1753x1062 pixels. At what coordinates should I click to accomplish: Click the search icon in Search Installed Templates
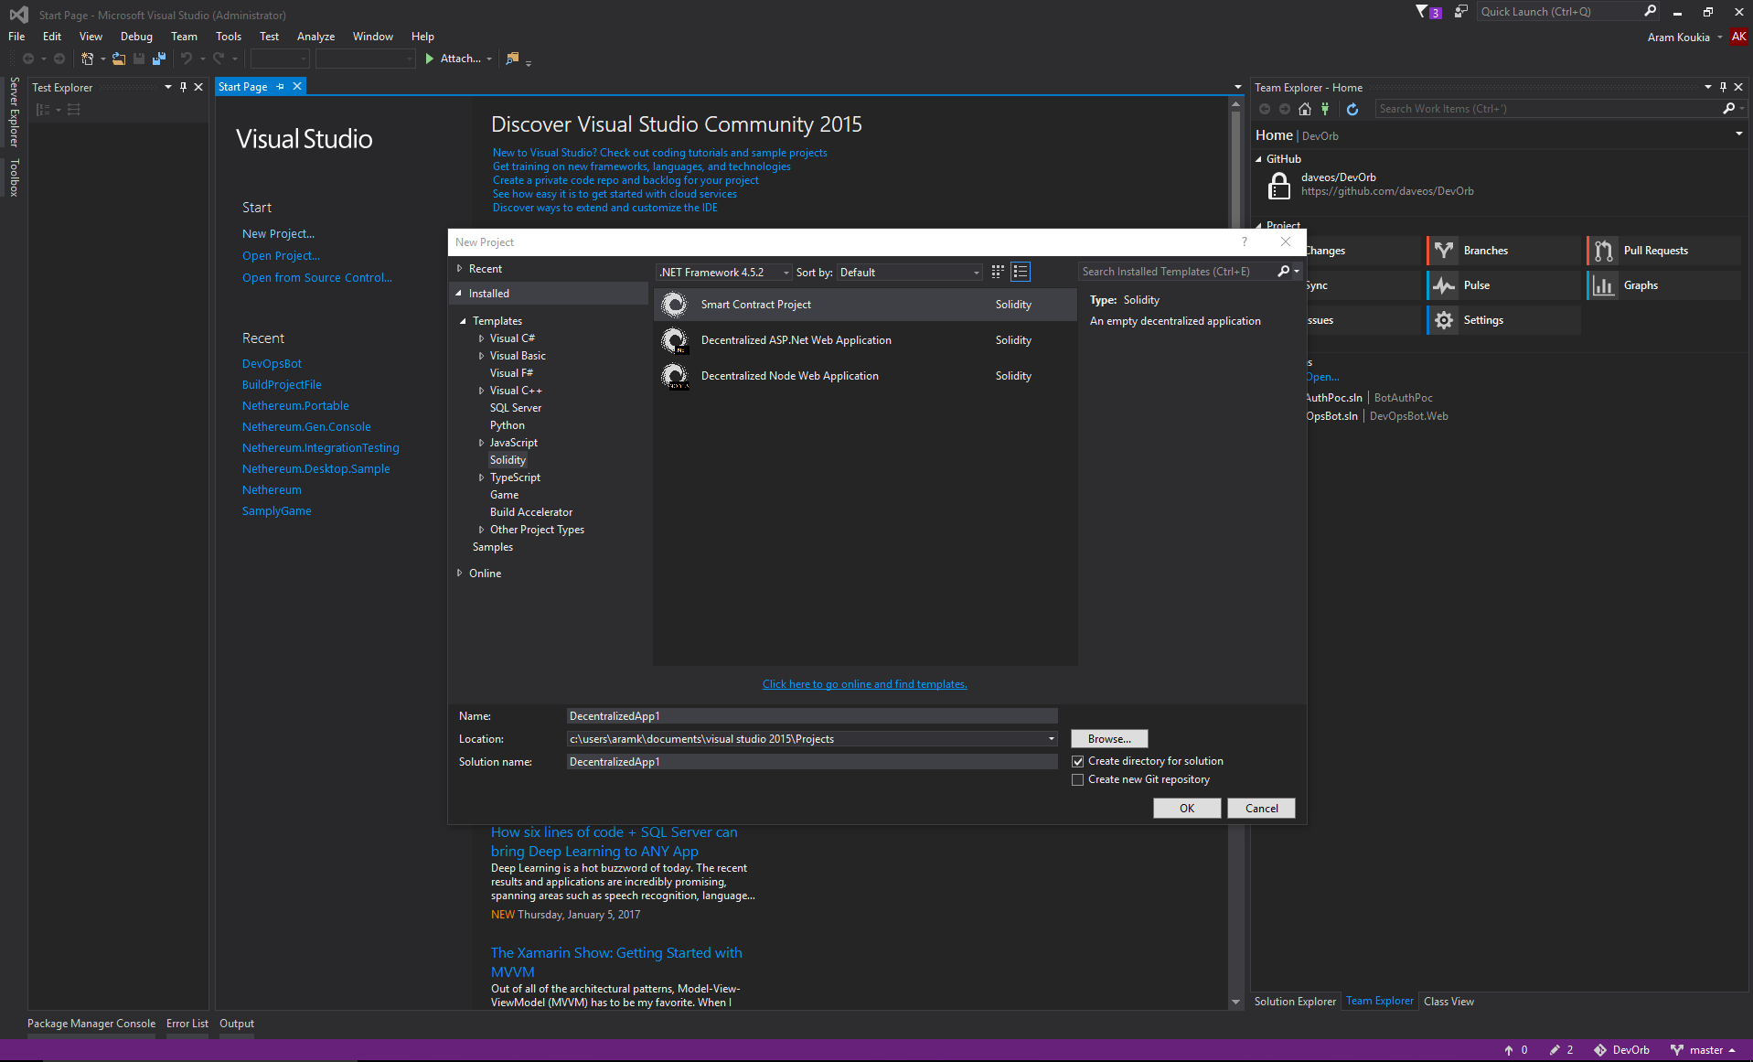coord(1284,271)
